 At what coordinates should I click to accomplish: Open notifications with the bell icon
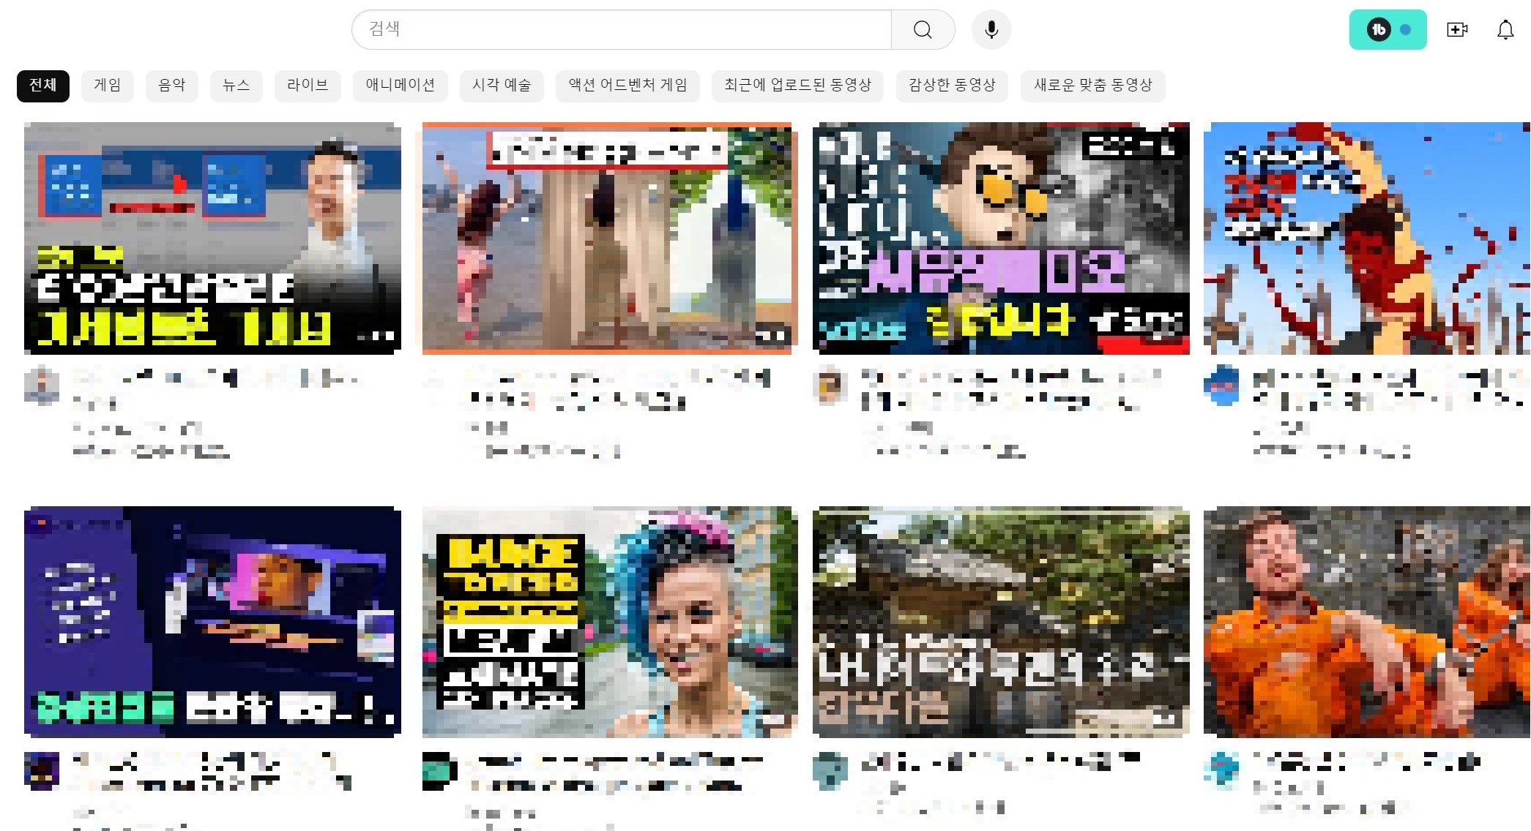[x=1505, y=29]
